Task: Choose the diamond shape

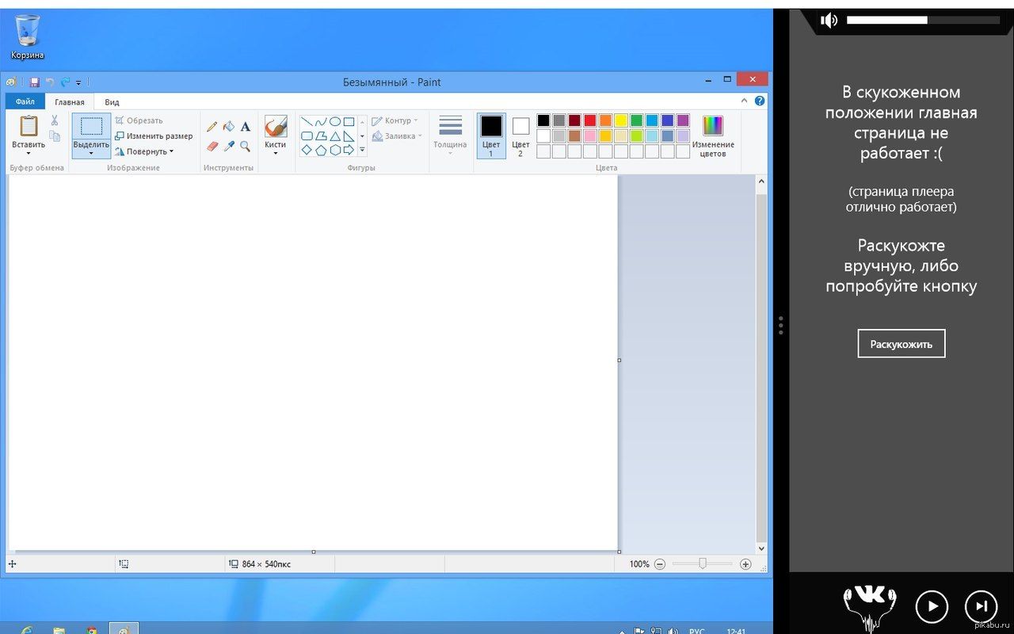Action: (x=307, y=150)
